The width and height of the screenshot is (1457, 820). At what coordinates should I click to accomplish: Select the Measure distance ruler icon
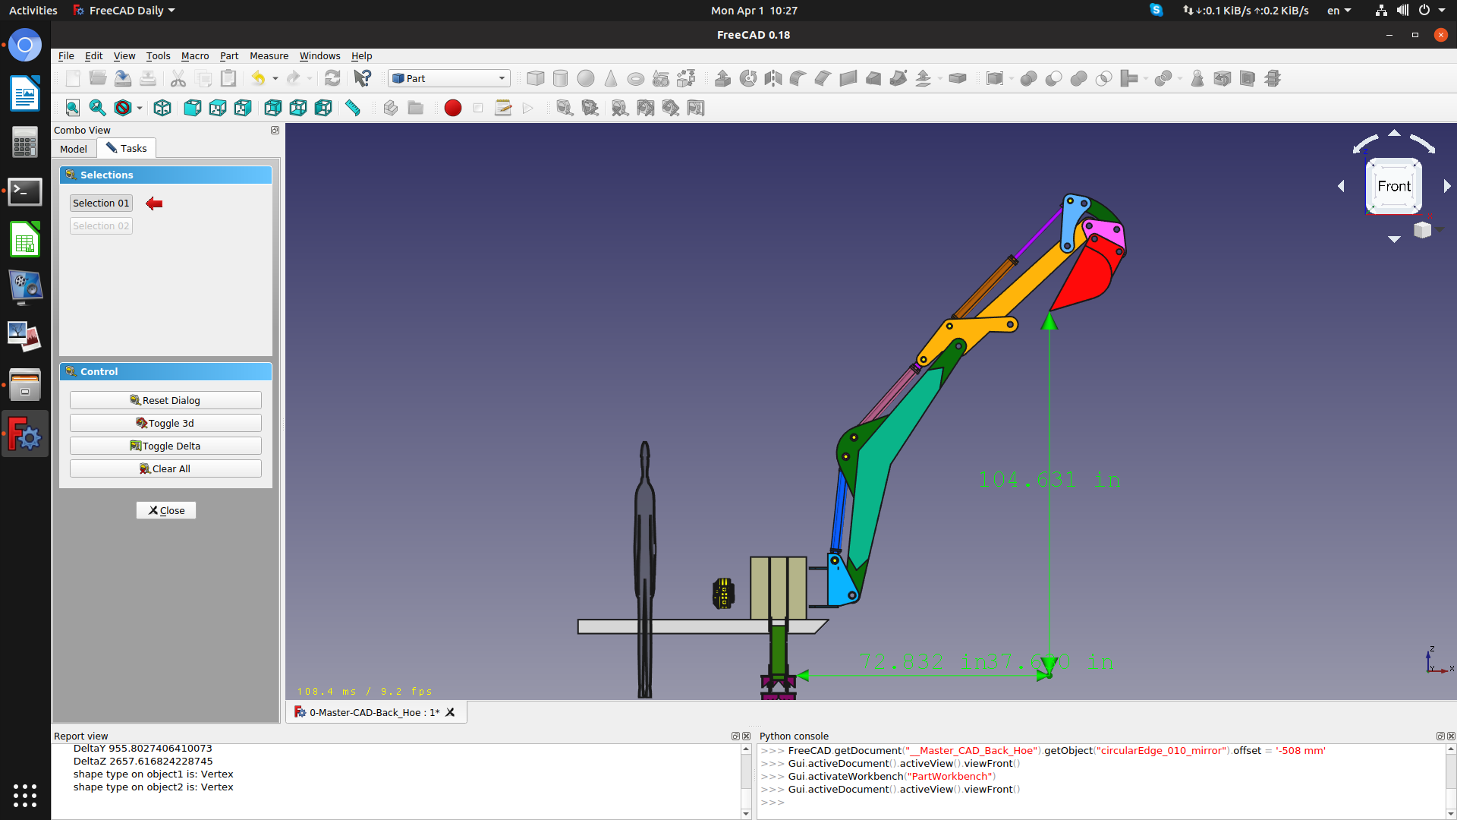point(353,108)
